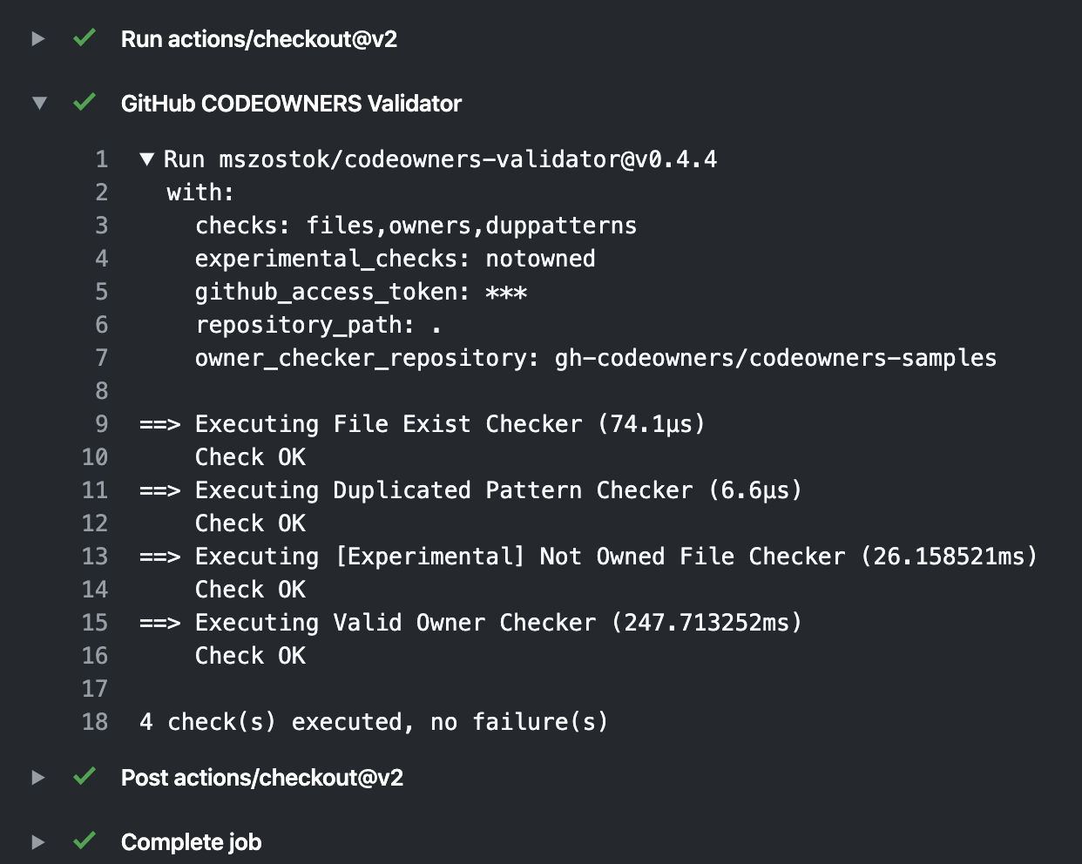Expand the Run actions/checkout@v2 step arrow

tap(37, 38)
